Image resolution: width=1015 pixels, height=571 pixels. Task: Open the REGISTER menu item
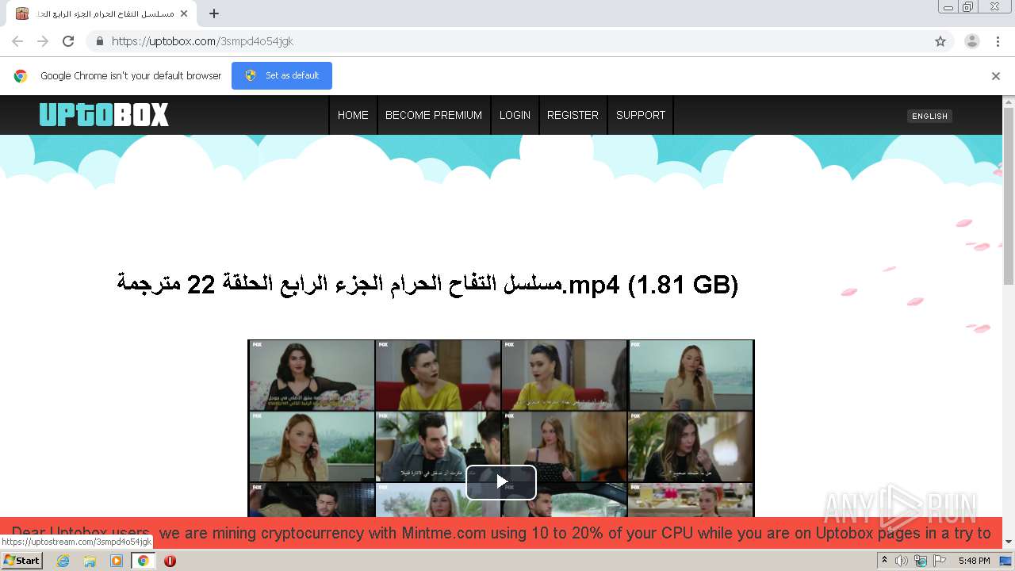(x=573, y=115)
